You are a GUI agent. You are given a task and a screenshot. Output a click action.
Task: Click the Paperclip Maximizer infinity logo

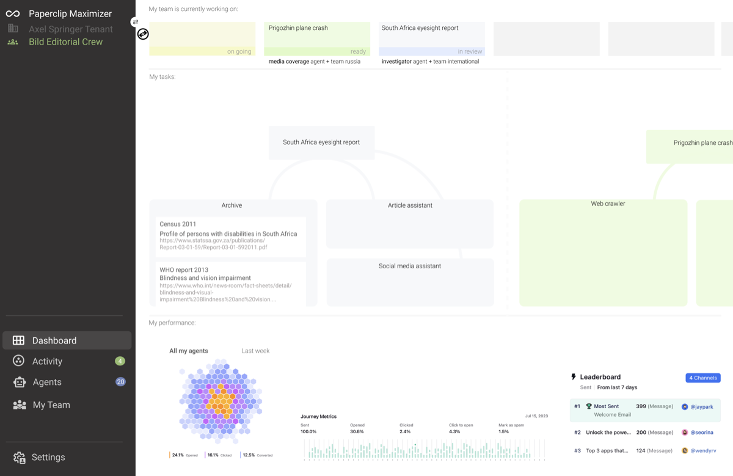point(13,13)
